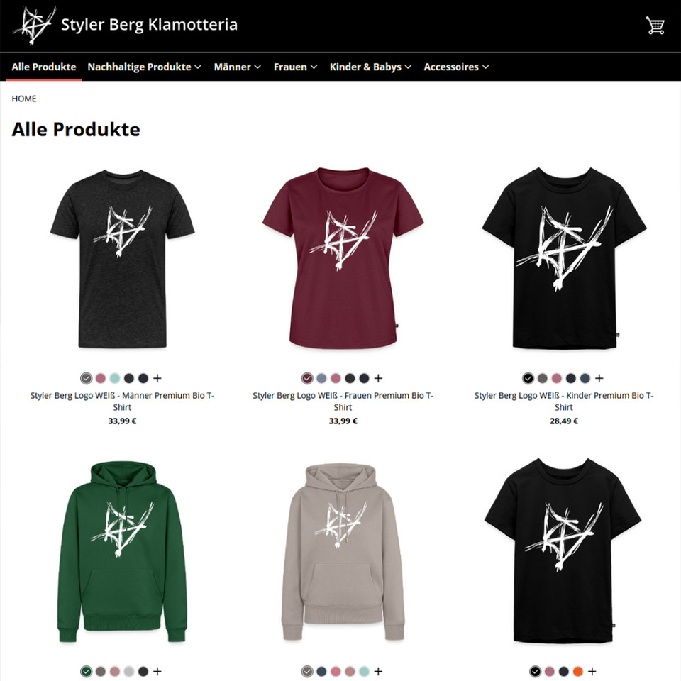The image size is (681, 681).
Task: Expand the Kinder & Babys dropdown
Action: click(x=370, y=67)
